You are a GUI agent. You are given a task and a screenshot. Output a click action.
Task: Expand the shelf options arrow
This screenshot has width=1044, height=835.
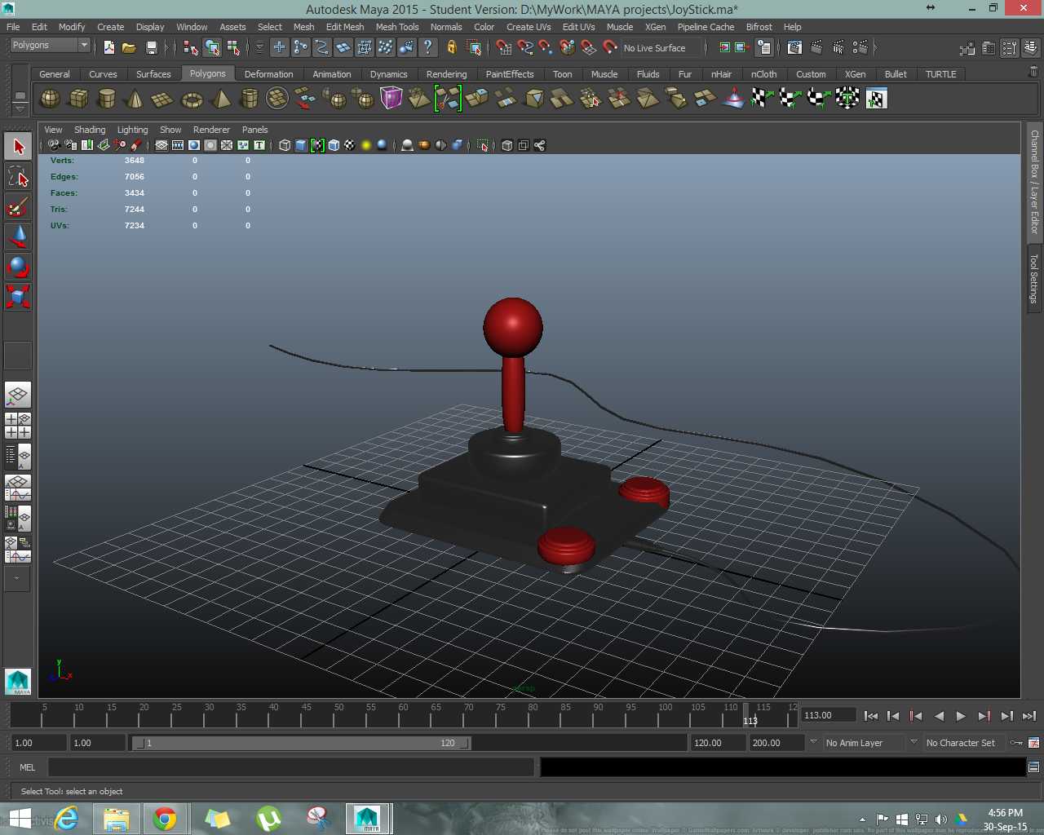[20, 108]
